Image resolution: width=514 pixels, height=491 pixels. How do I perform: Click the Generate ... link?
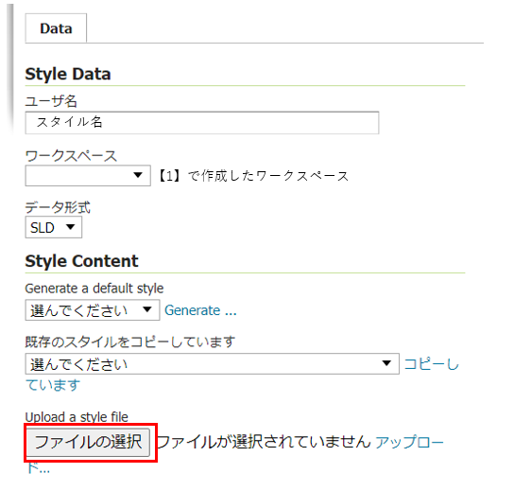pos(200,310)
